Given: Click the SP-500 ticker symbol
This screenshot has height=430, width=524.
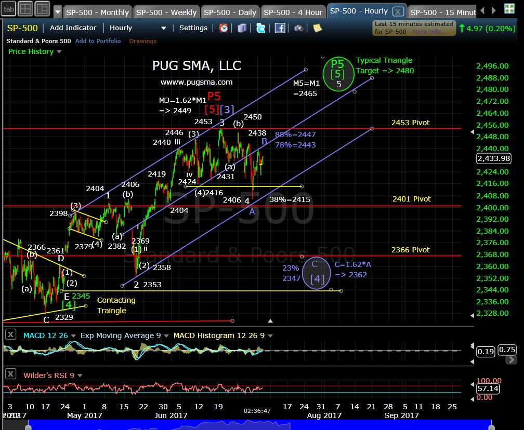Looking at the screenshot, I should [x=22, y=28].
